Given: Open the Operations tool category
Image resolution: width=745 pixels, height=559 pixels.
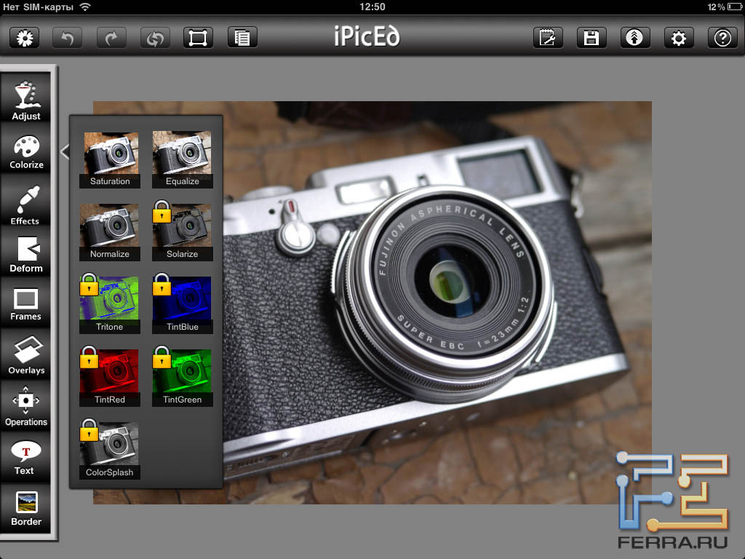Looking at the screenshot, I should 25,405.
